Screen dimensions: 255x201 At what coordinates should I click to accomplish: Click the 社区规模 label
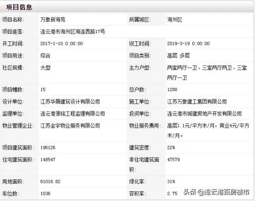13,68
